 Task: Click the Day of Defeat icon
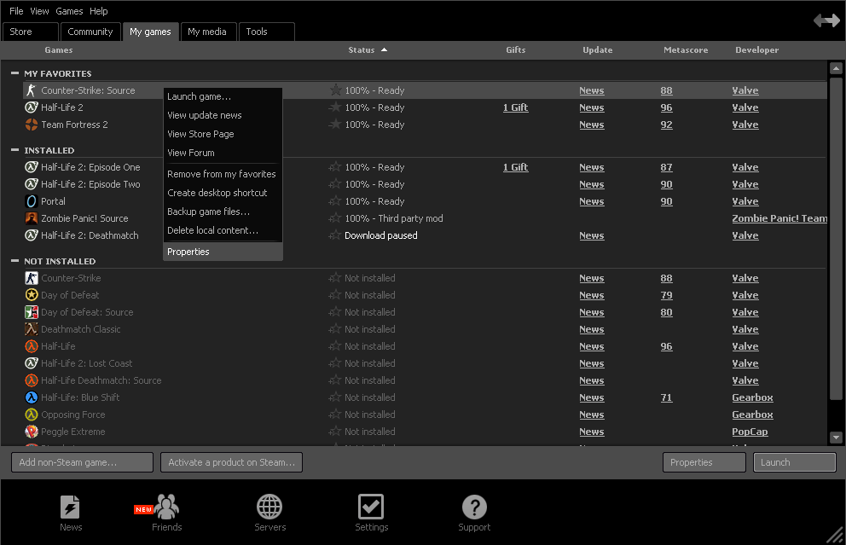[x=32, y=295]
